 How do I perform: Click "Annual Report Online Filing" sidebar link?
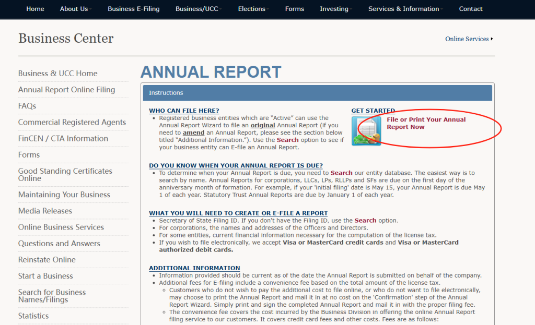tap(66, 90)
